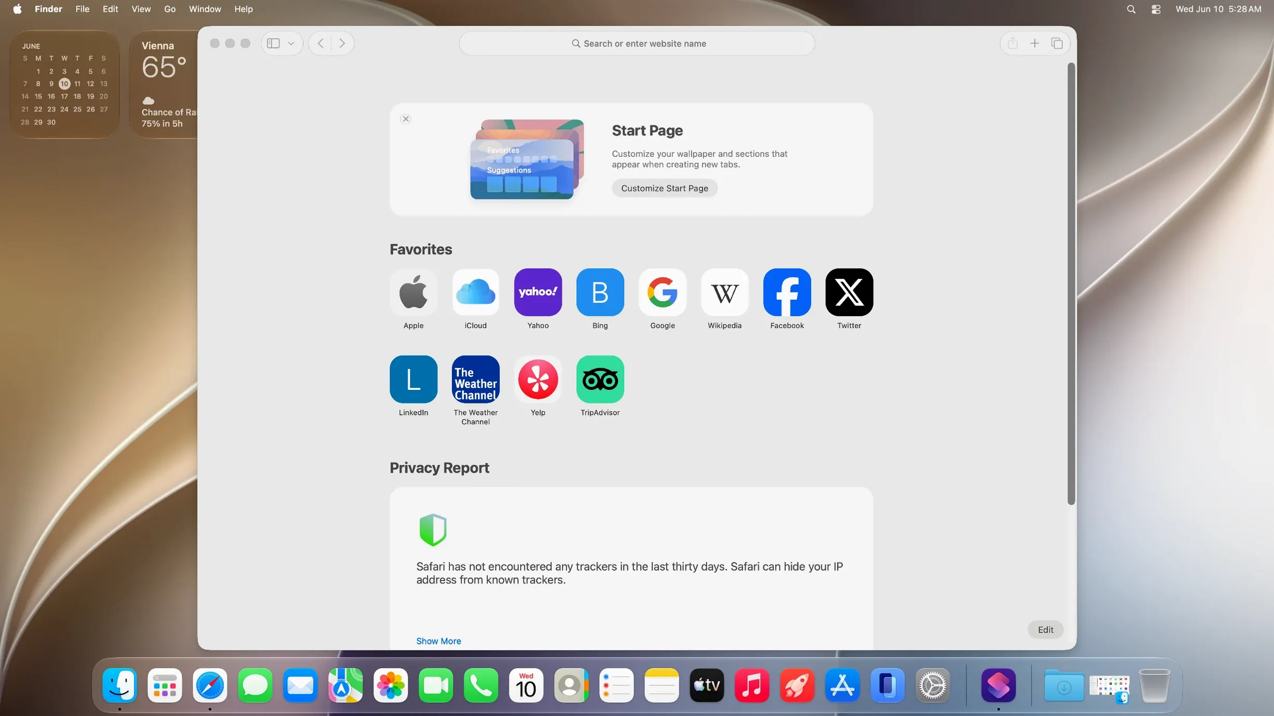Image resolution: width=1274 pixels, height=716 pixels.
Task: Open The Weather Channel favorite
Action: [475, 380]
